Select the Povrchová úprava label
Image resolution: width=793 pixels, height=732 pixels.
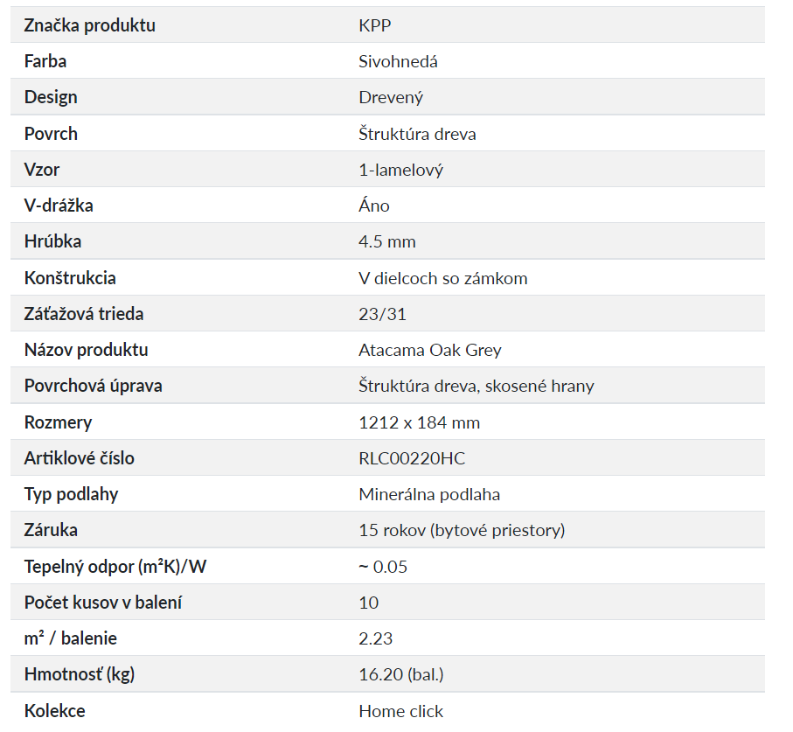click(93, 386)
